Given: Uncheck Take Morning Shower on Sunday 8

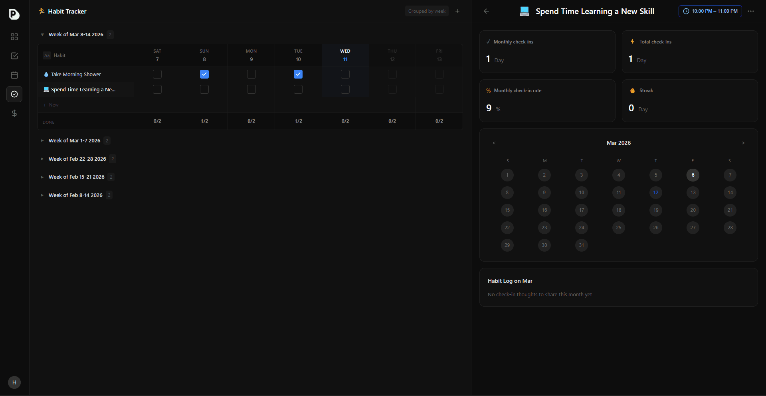Looking at the screenshot, I should pyautogui.click(x=204, y=74).
